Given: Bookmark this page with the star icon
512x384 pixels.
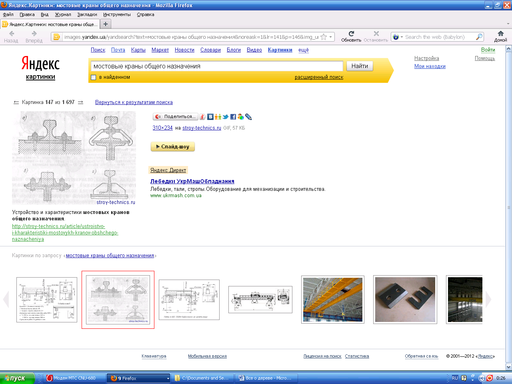Looking at the screenshot, I should tap(324, 37).
